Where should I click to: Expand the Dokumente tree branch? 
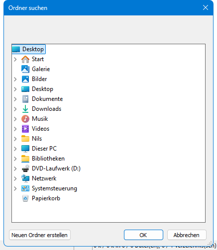coord(15,99)
